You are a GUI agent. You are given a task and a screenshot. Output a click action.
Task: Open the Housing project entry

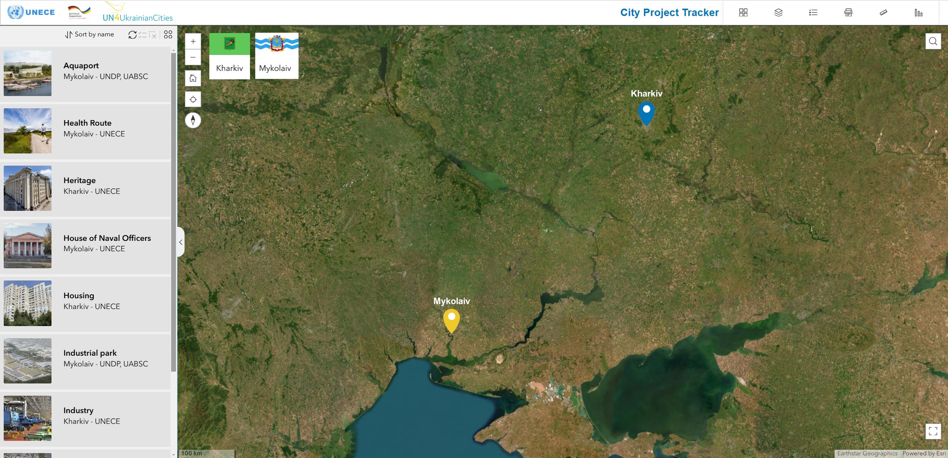pyautogui.click(x=85, y=304)
